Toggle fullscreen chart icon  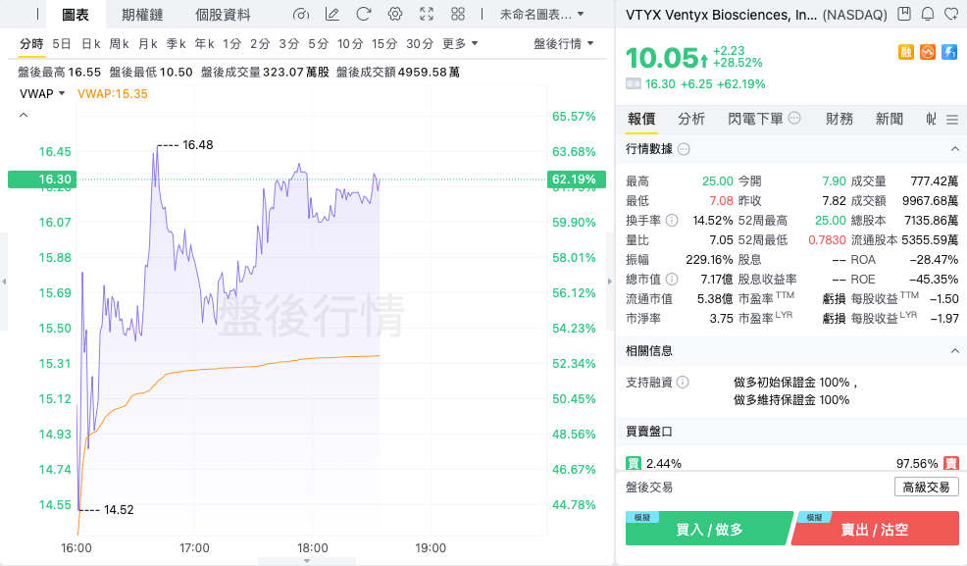[x=427, y=14]
